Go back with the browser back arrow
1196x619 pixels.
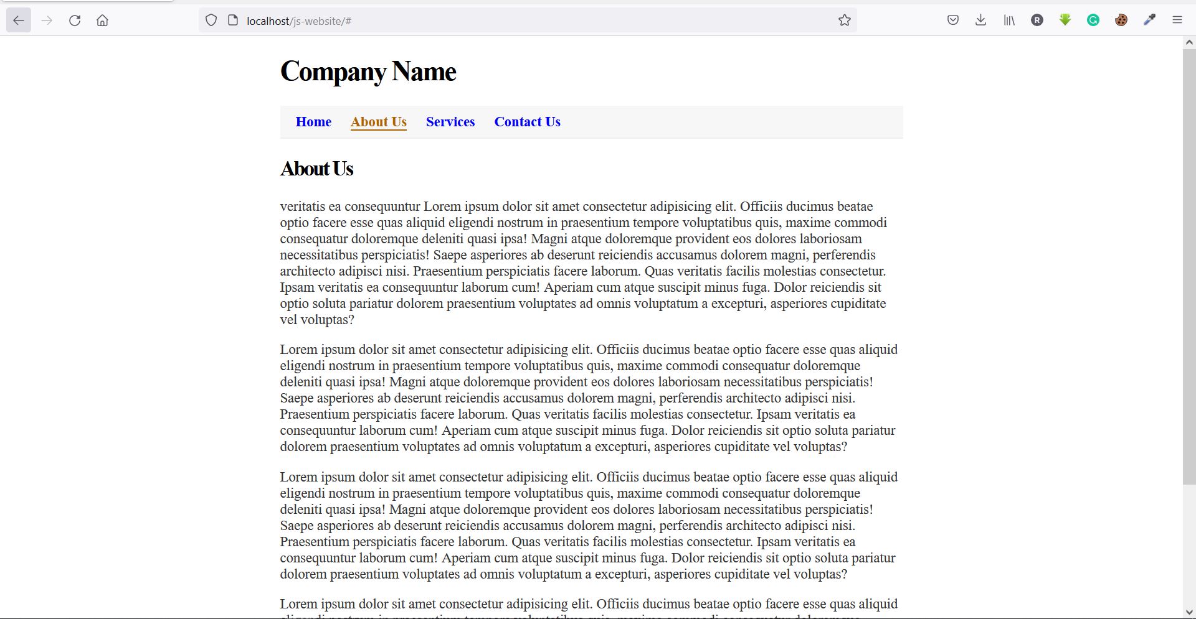point(19,21)
